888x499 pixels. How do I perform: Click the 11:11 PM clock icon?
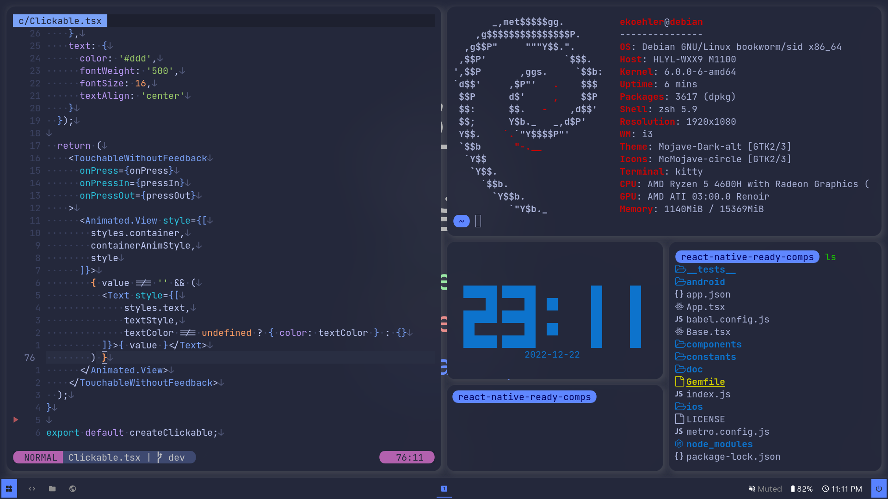coord(826,489)
